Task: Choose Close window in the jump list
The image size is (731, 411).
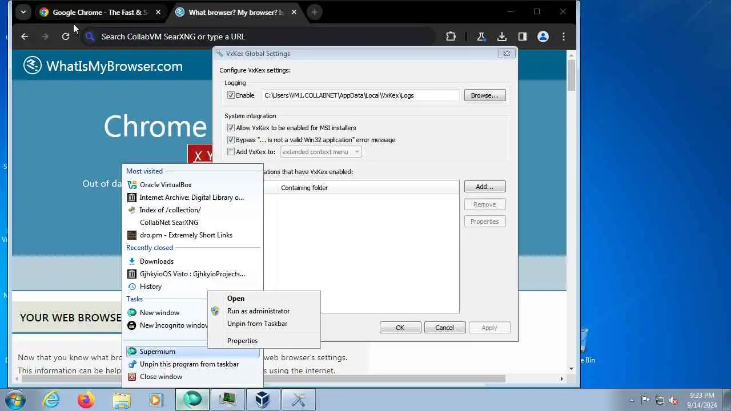Action: 192,377
